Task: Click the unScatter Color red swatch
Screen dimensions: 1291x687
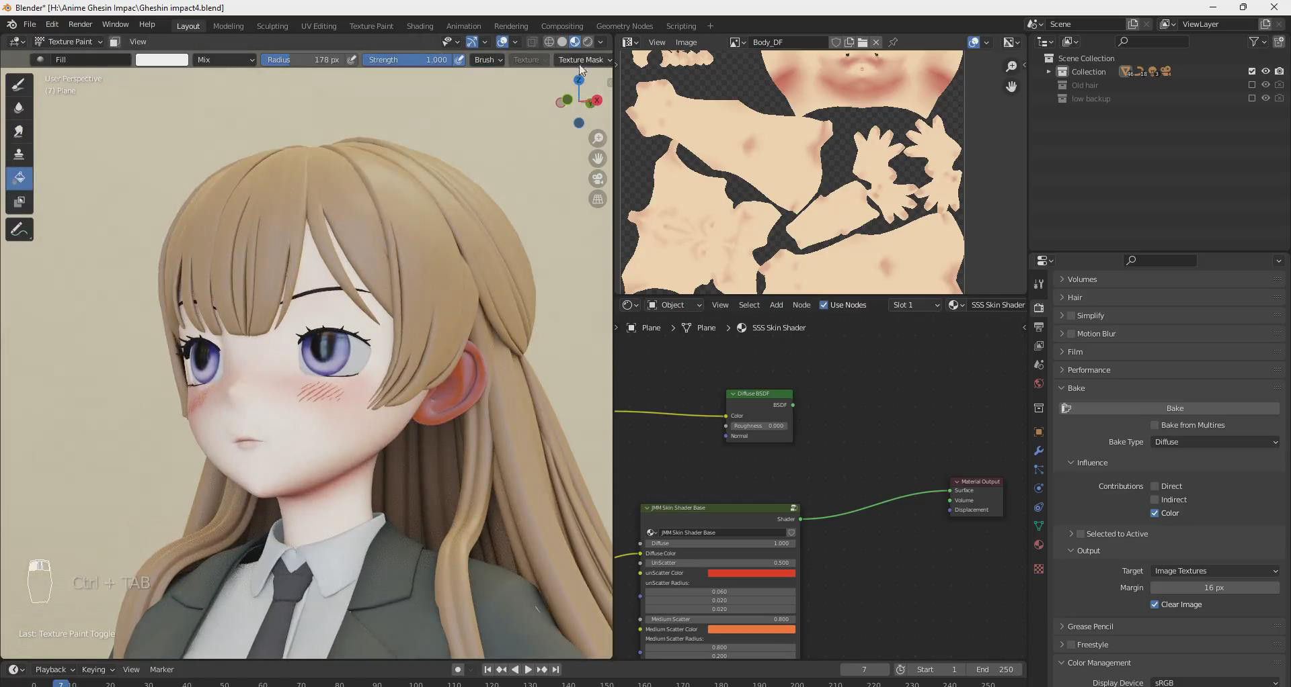Action: click(x=751, y=573)
